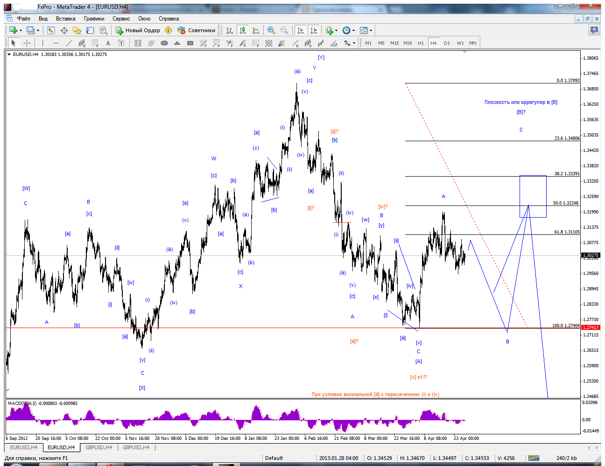Expand periods clock dropdown arrow
Viewport: 605px width, 466px height.
click(354, 31)
